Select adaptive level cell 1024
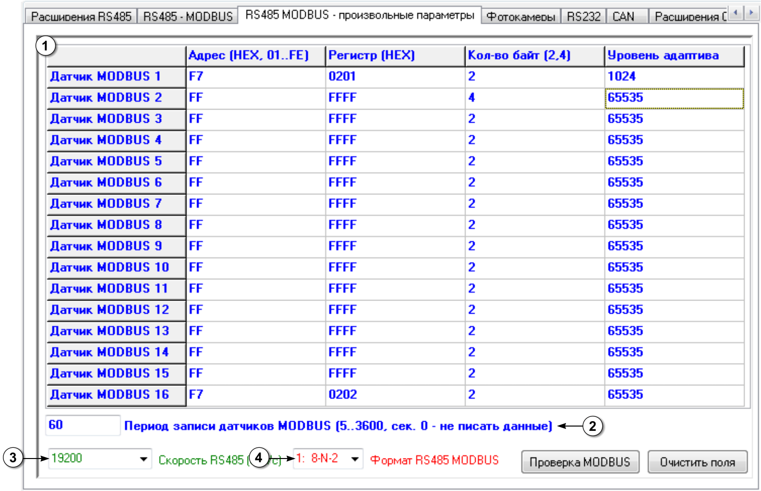 point(675,77)
